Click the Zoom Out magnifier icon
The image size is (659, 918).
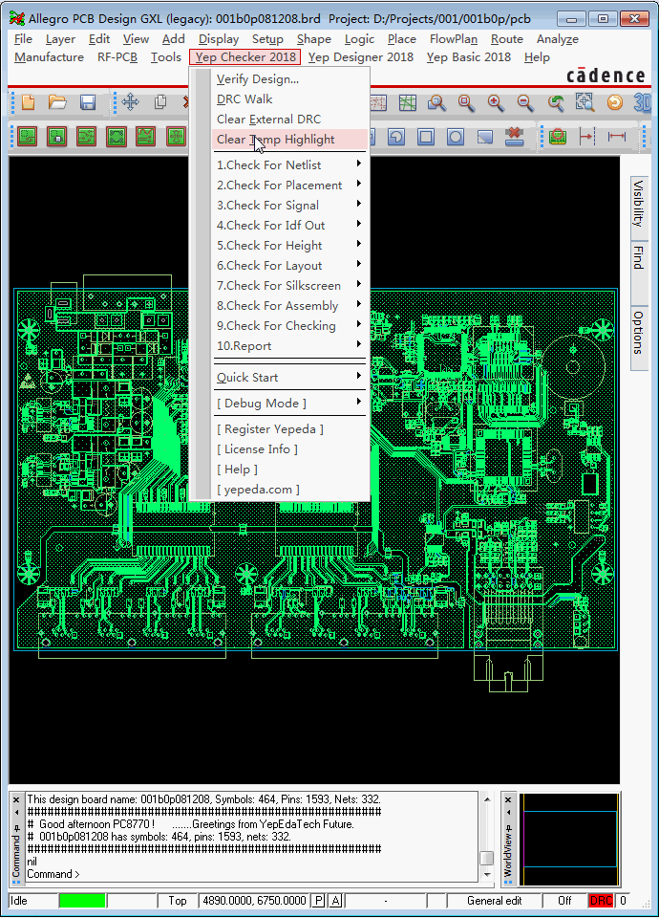pos(525,102)
